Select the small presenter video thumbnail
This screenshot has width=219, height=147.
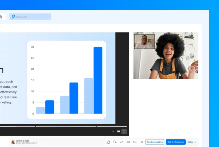click(x=144, y=42)
